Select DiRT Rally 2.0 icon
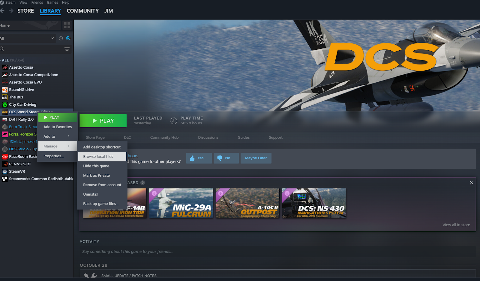This screenshot has width=480, height=281. click(5, 119)
